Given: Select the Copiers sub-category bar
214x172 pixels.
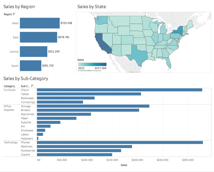Looking at the screenshot, I should click(x=74, y=154).
